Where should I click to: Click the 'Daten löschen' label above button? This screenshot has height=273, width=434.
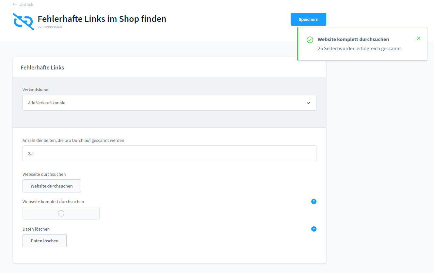pyautogui.click(x=36, y=229)
